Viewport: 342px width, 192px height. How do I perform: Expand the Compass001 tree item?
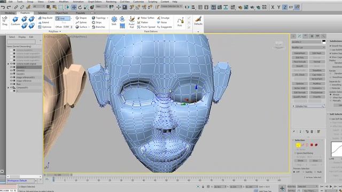[x=9, y=87]
